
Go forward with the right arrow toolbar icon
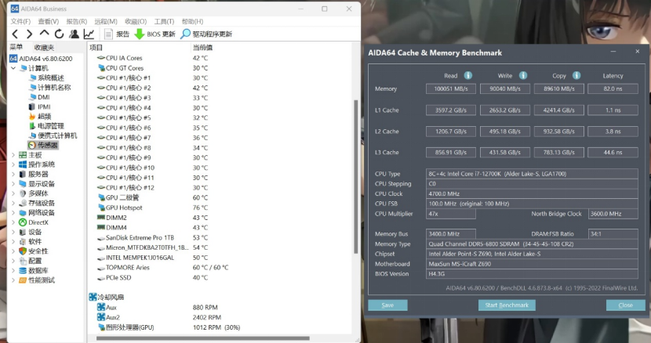point(30,34)
